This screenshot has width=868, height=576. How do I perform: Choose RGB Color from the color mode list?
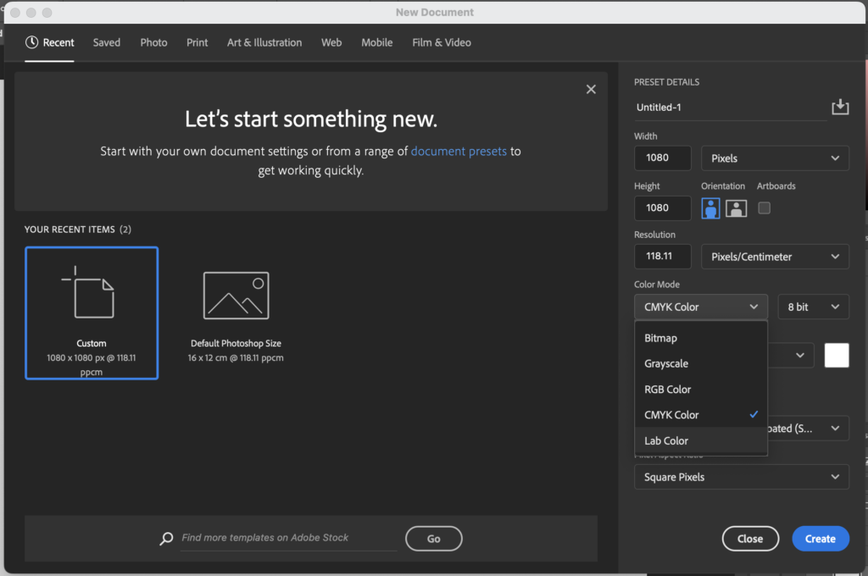(x=668, y=390)
